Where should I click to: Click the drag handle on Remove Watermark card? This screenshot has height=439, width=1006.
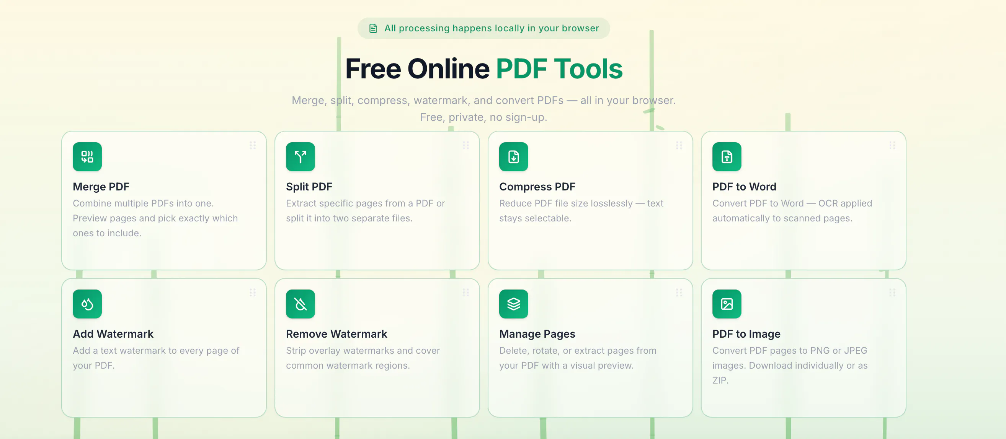[466, 293]
